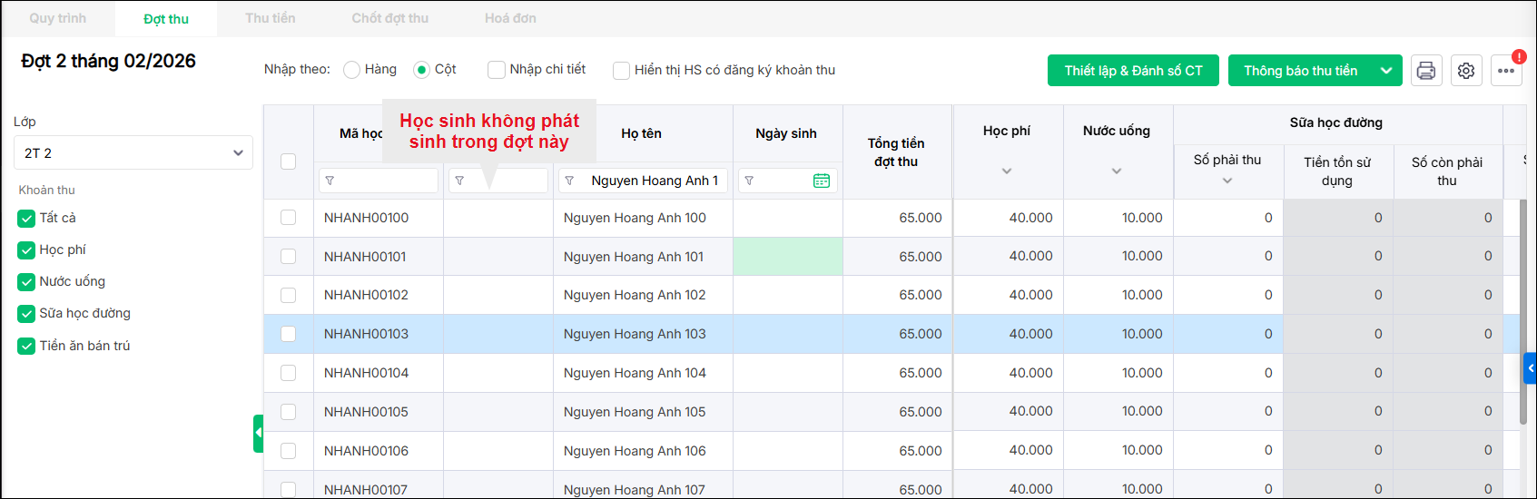Switch to the Thu tiền tab

pos(271,18)
